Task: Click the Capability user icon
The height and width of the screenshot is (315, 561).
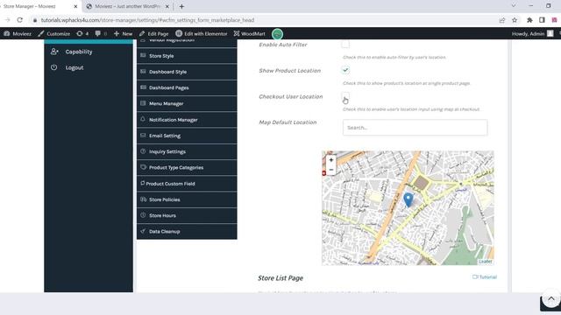Action: 54,52
